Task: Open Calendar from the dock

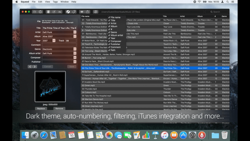Action: (72, 135)
